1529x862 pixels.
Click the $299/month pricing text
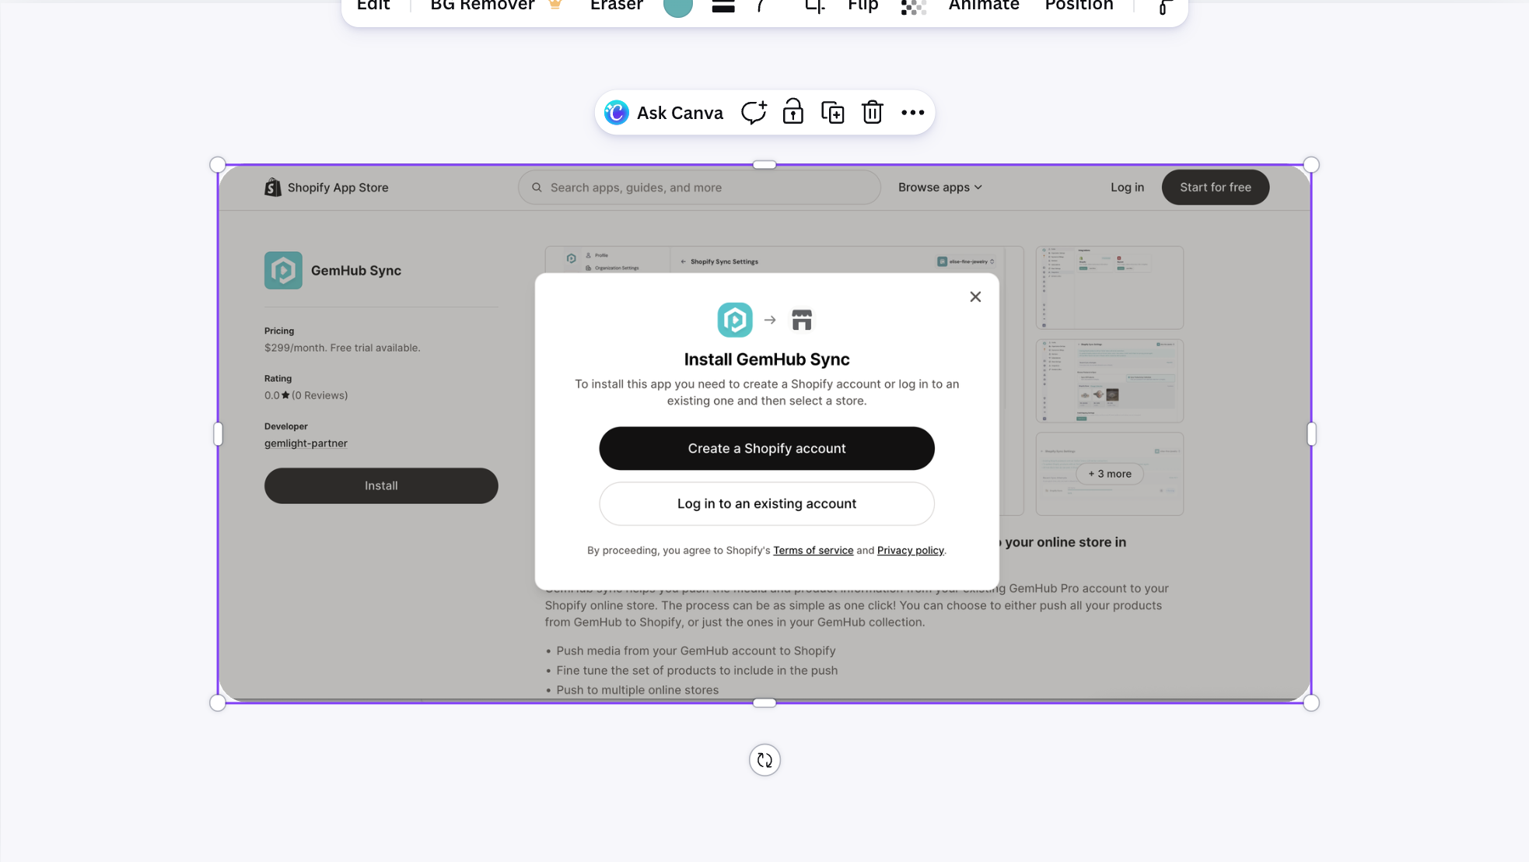tap(342, 348)
